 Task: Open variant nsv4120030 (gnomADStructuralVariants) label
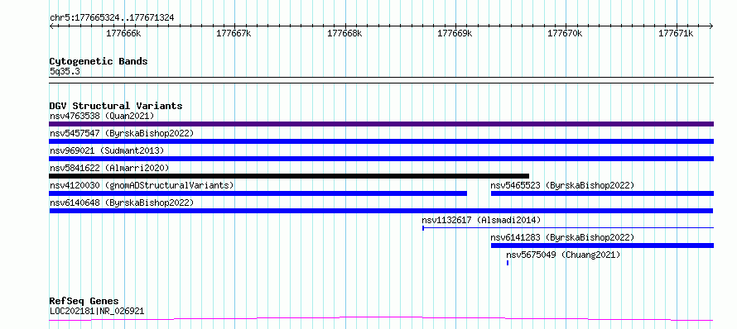point(142,185)
